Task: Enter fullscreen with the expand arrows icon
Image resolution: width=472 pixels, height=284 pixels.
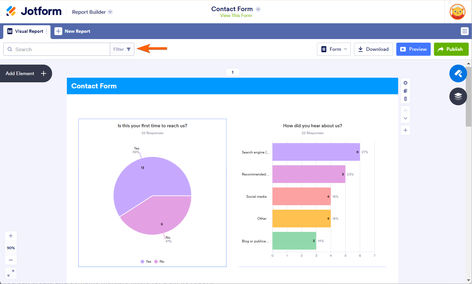Action: point(10,273)
